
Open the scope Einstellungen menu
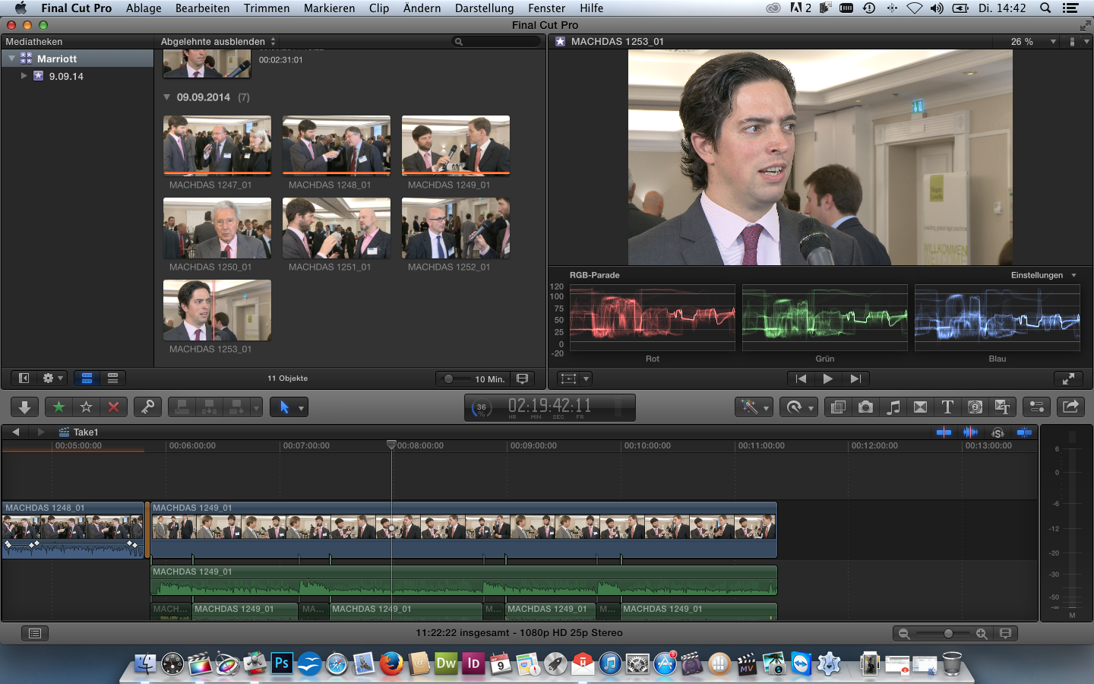[1043, 275]
